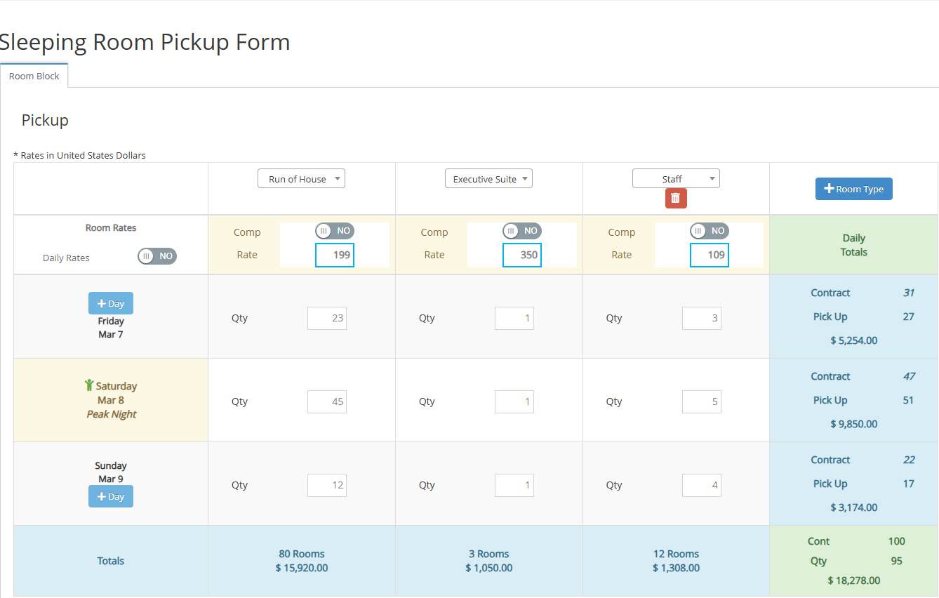Image resolution: width=939 pixels, height=598 pixels.
Task: Toggle Comp switch for Run of House
Action: pos(335,231)
